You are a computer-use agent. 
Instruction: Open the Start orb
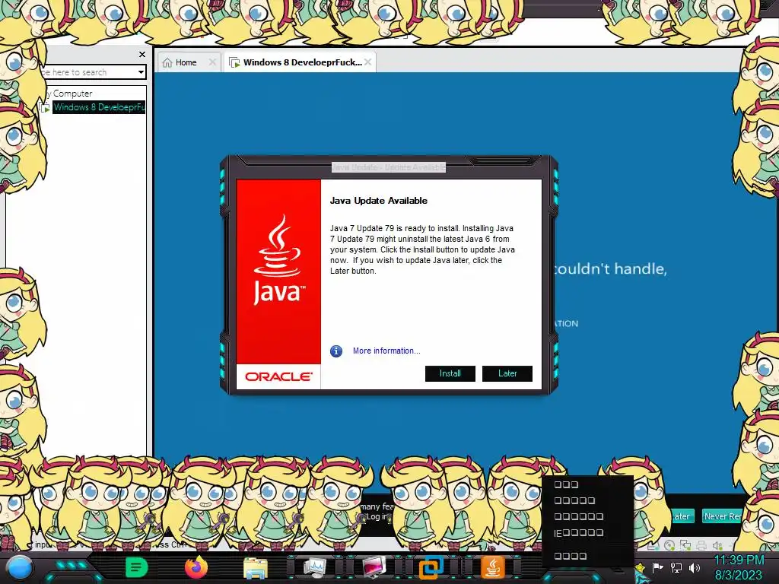(x=19, y=567)
